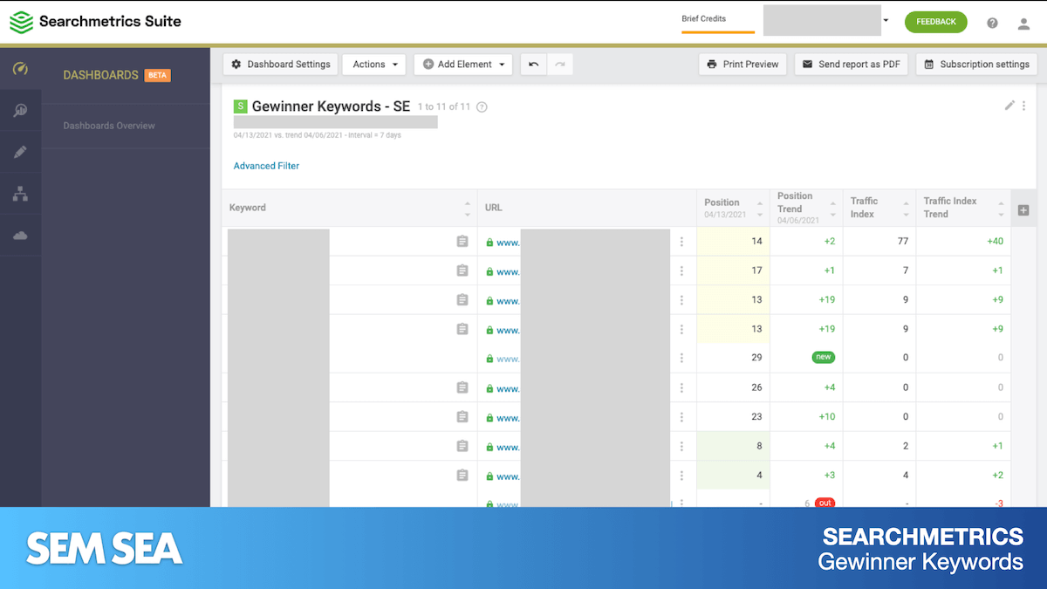Click the dashboard gauge icon in sidebar
The height and width of the screenshot is (589, 1047).
[20, 69]
